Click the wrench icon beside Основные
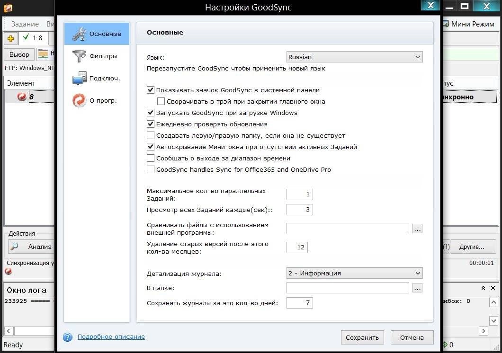Image resolution: width=502 pixels, height=353 pixels. click(x=79, y=34)
